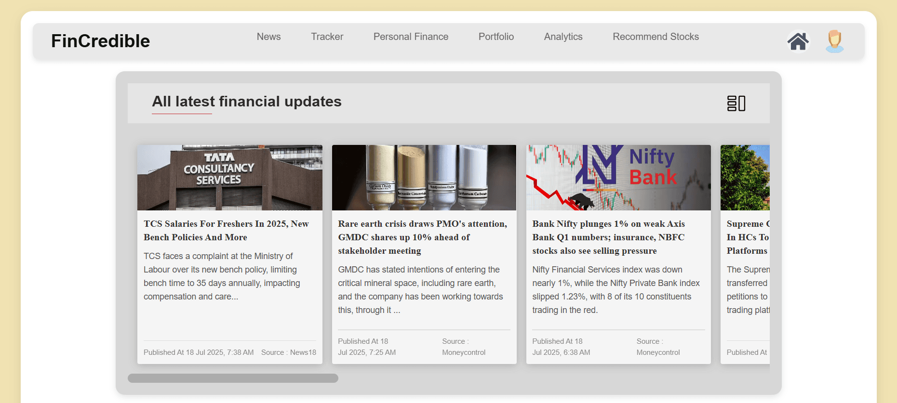
Task: Go to the home page via house icon
Action: pyautogui.click(x=798, y=41)
